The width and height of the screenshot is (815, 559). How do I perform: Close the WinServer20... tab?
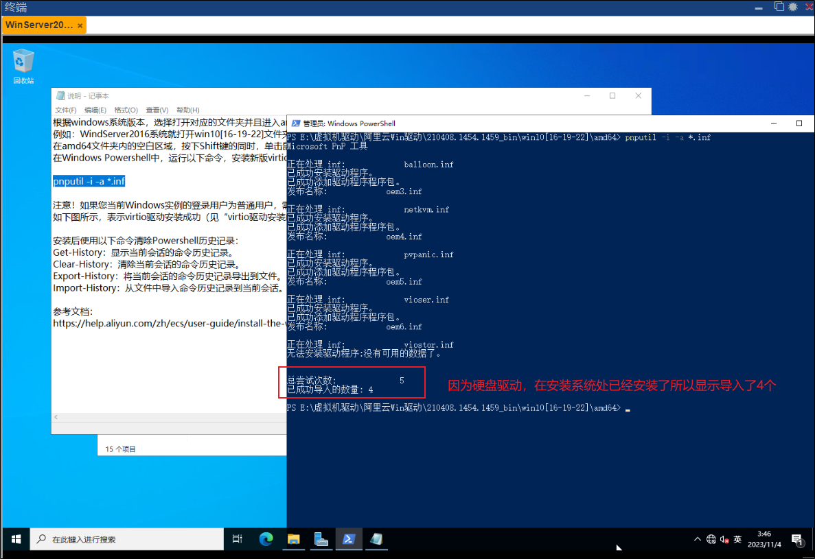[x=80, y=25]
